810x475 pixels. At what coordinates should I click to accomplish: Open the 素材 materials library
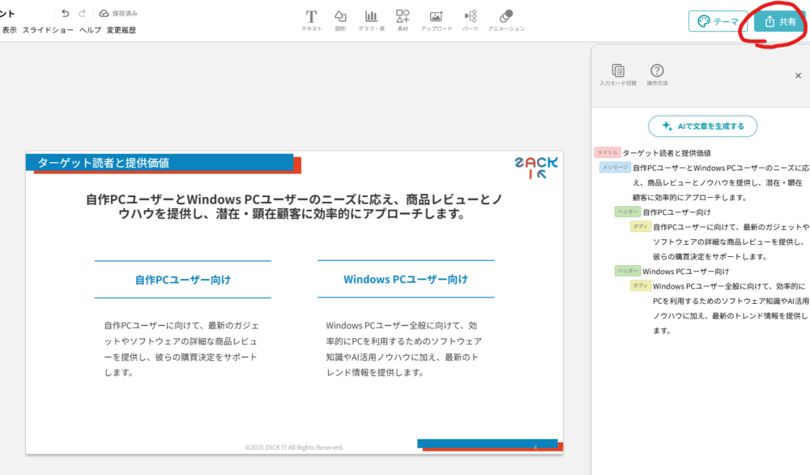tap(403, 19)
